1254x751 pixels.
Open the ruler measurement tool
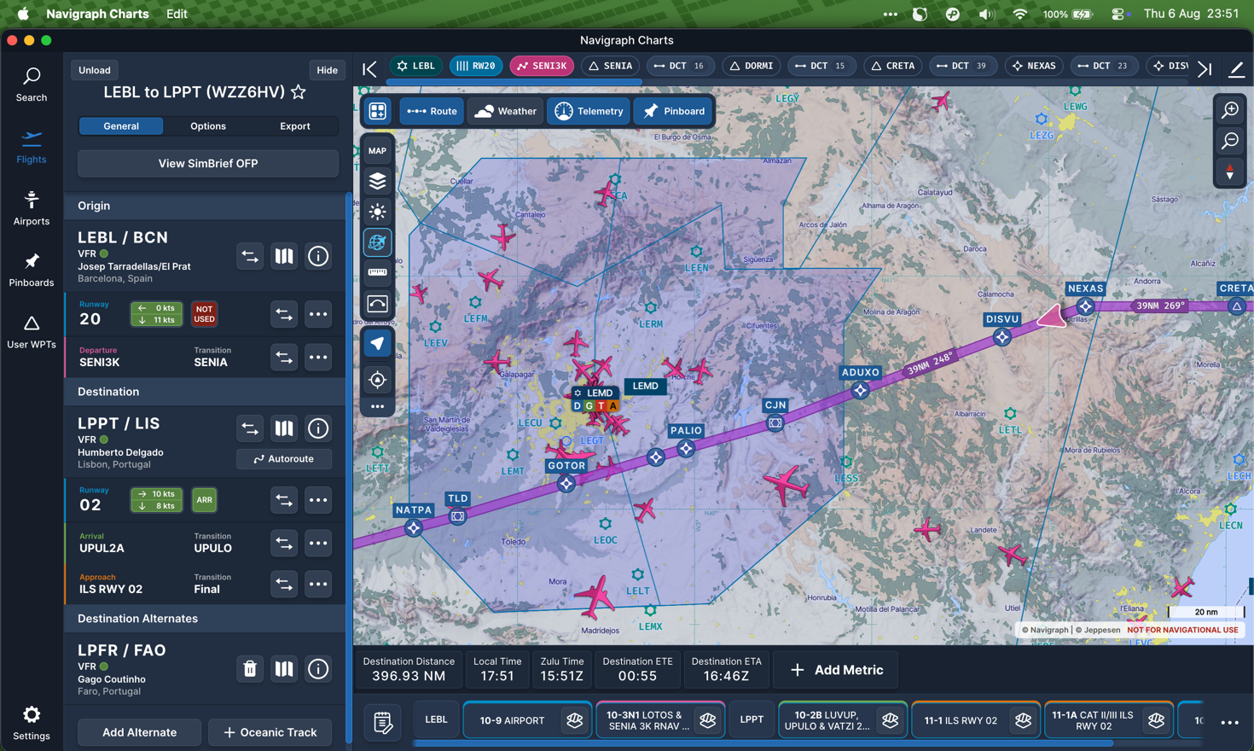pos(377,273)
